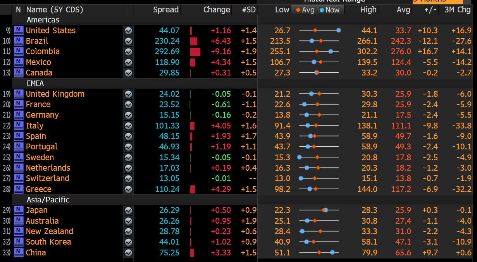
Task: Open the chart icon for Portugal
Action: pyautogui.click(x=128, y=147)
